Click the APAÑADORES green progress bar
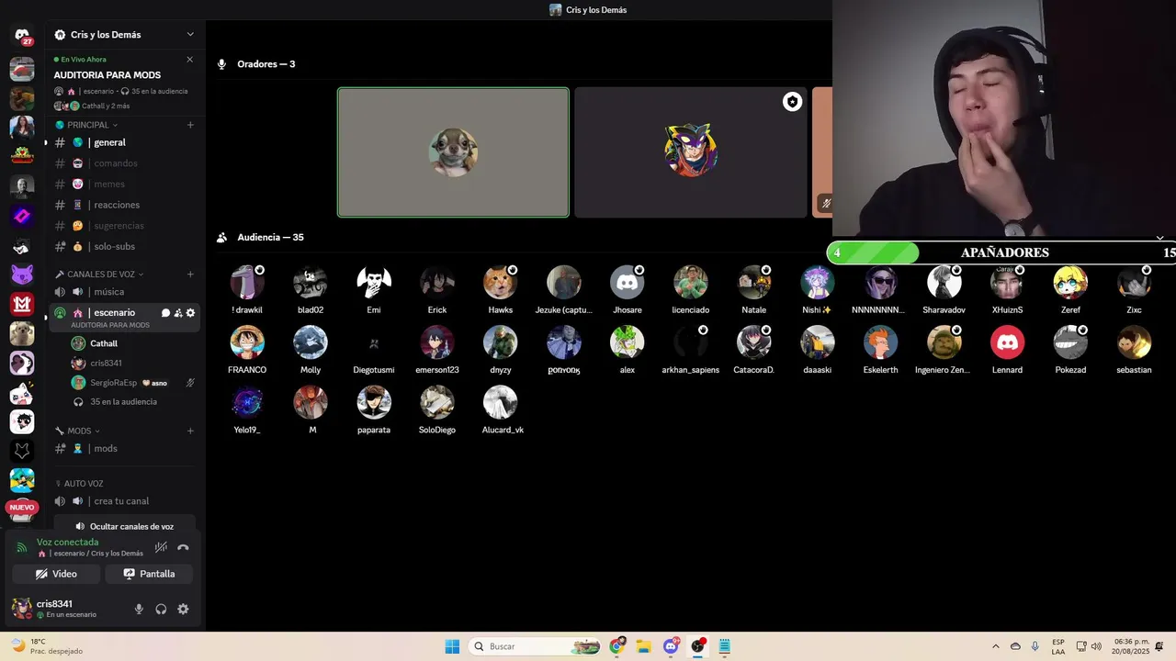Image resolution: width=1176 pixels, height=661 pixels. point(873,252)
